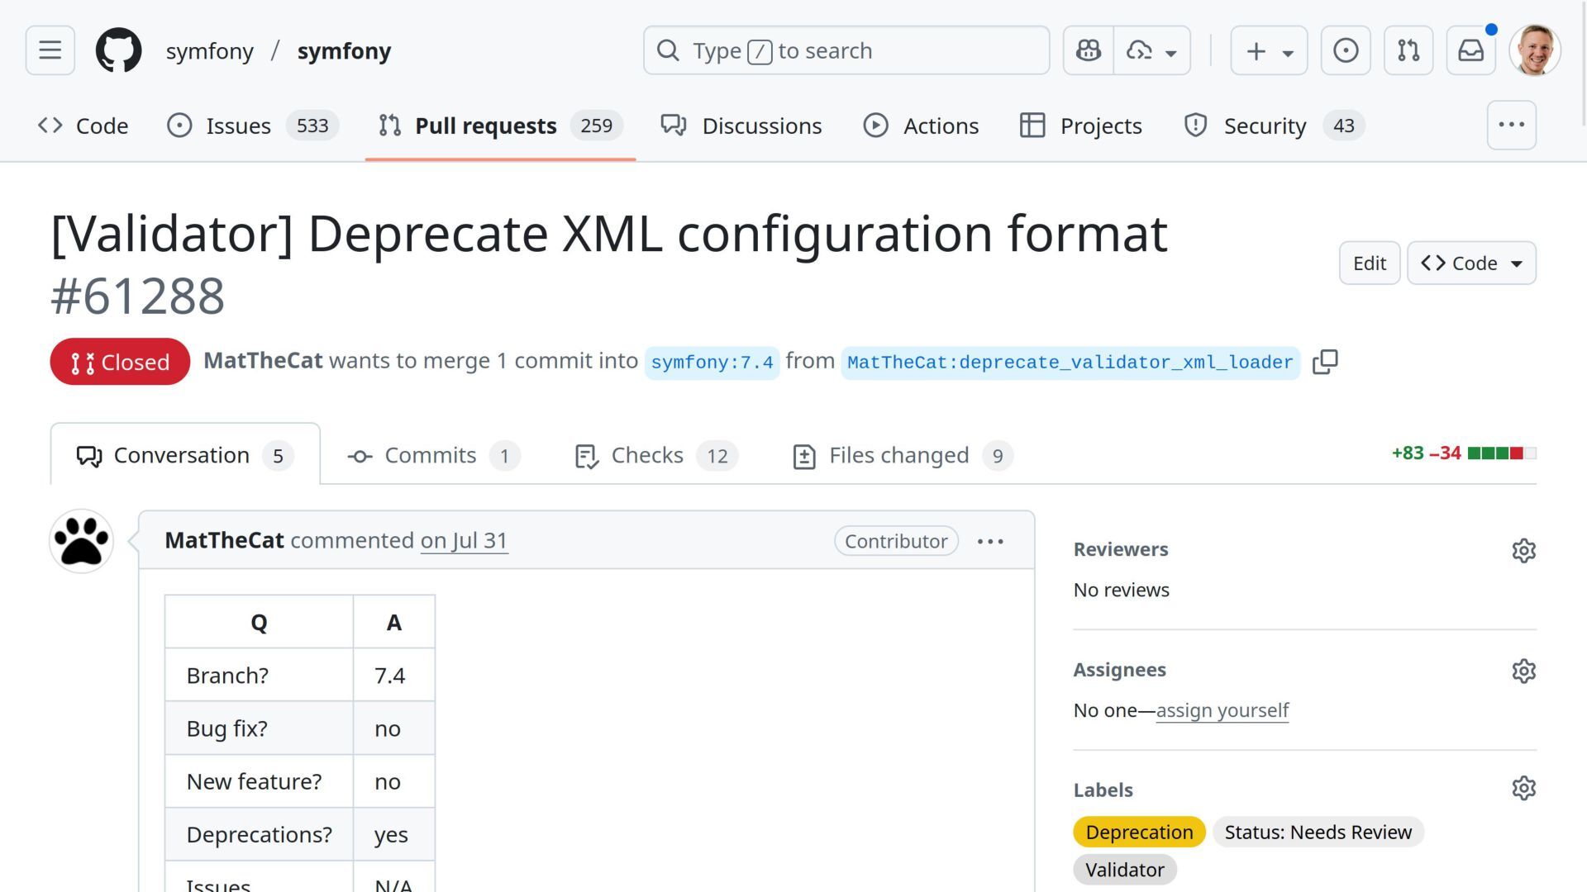Click the GitHub logo home icon
This screenshot has width=1587, height=892.
pos(118,50)
